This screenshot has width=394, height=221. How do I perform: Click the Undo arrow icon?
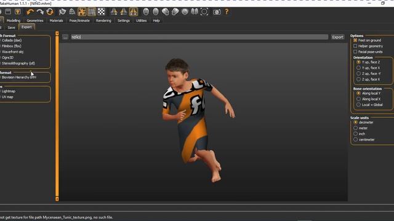30,12
